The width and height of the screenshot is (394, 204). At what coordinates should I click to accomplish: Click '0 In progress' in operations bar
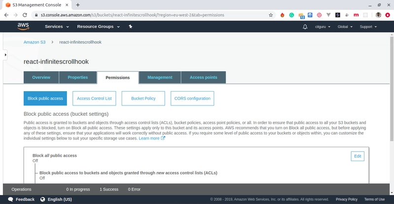(x=78, y=189)
